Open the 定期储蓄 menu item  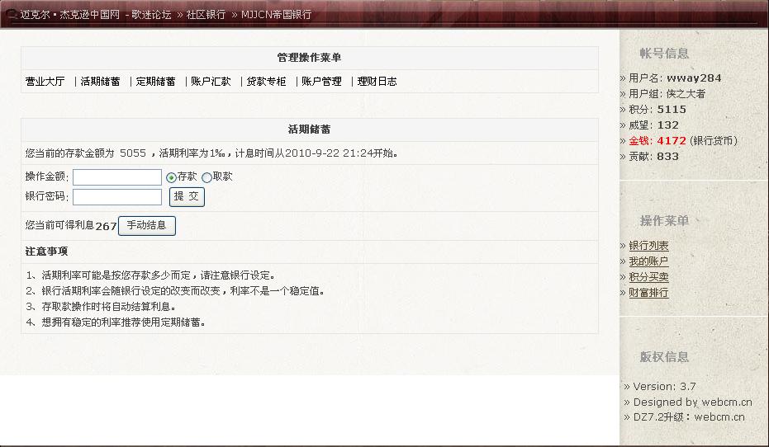point(156,82)
